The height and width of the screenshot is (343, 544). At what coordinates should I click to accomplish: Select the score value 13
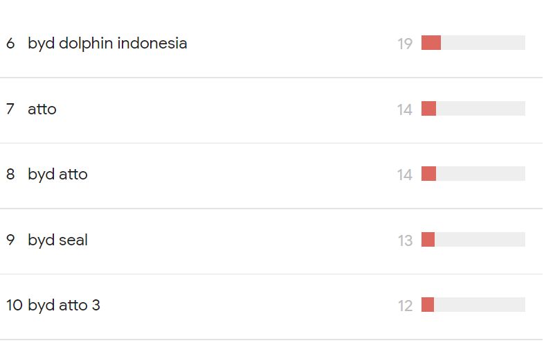[405, 240]
